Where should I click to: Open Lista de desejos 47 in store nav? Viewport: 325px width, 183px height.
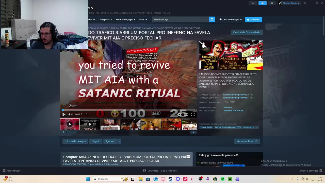coord(231,20)
